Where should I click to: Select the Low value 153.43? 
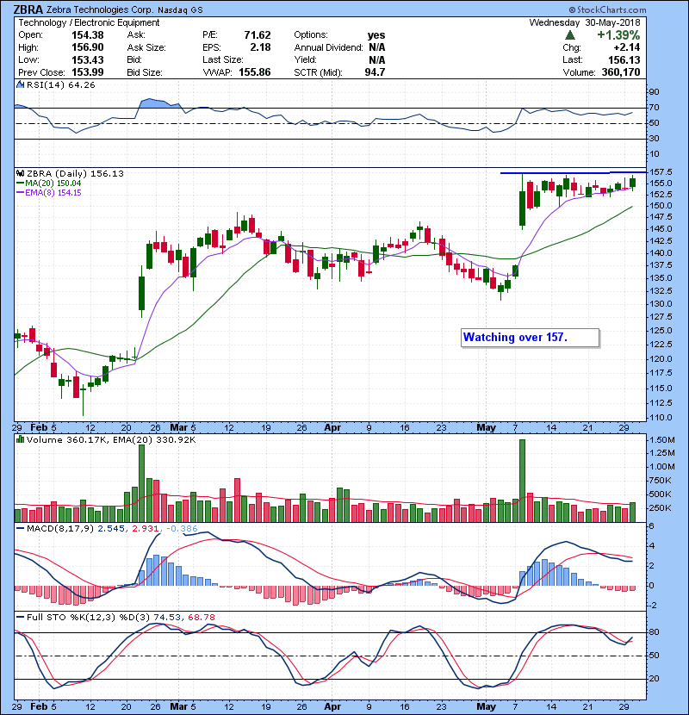[x=88, y=59]
